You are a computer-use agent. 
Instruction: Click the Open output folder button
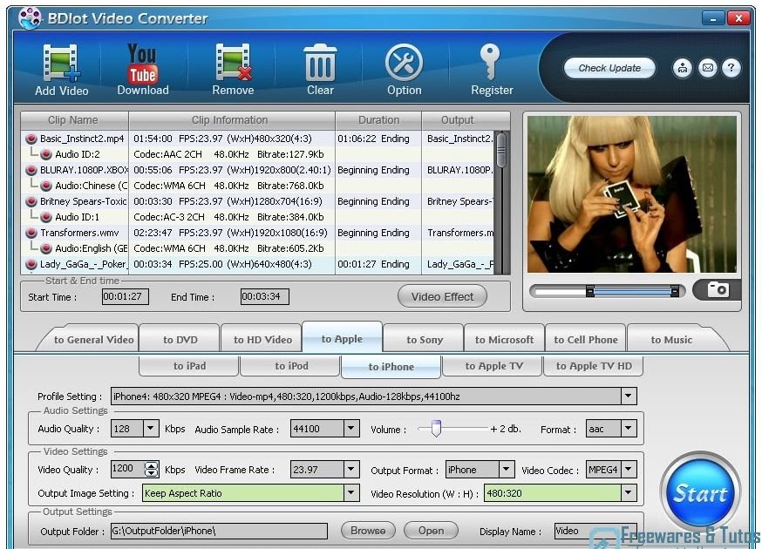point(431,531)
